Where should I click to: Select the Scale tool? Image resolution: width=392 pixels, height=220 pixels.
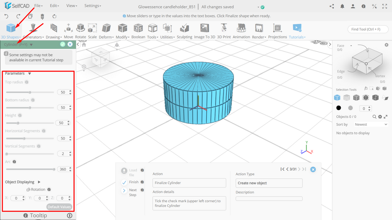[92, 31]
